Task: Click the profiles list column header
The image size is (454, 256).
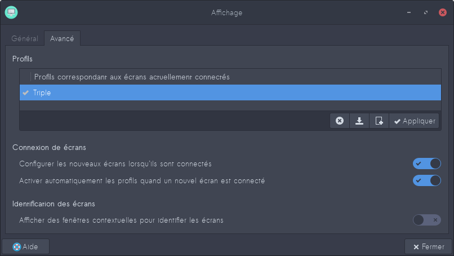Action: tap(132, 77)
